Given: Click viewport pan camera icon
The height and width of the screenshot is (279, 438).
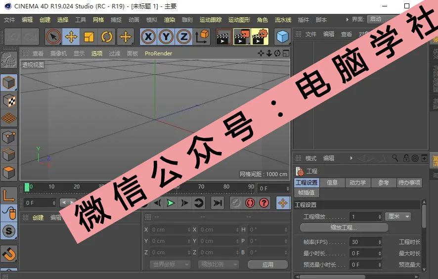Looking at the screenshot, I should click(x=261, y=53).
